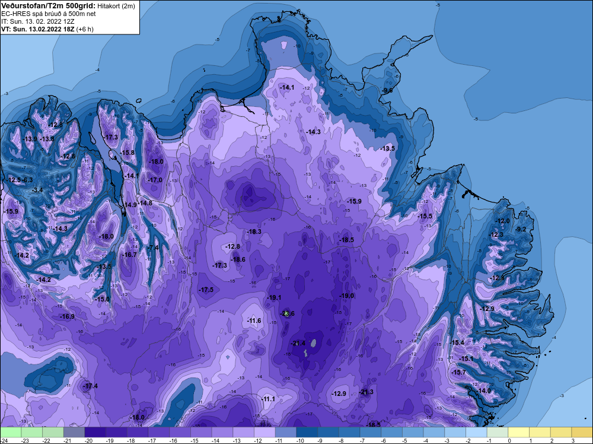The width and height of the screenshot is (593, 444).
Task: Click the '-19.0' temperature value
Action: pyautogui.click(x=347, y=296)
